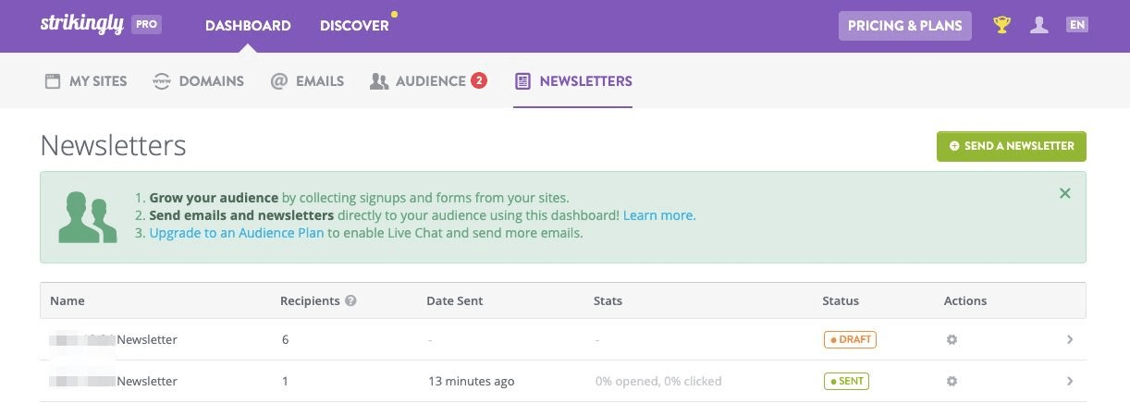Open the trophy rewards icon
The width and height of the screenshot is (1130, 403).
[1001, 25]
